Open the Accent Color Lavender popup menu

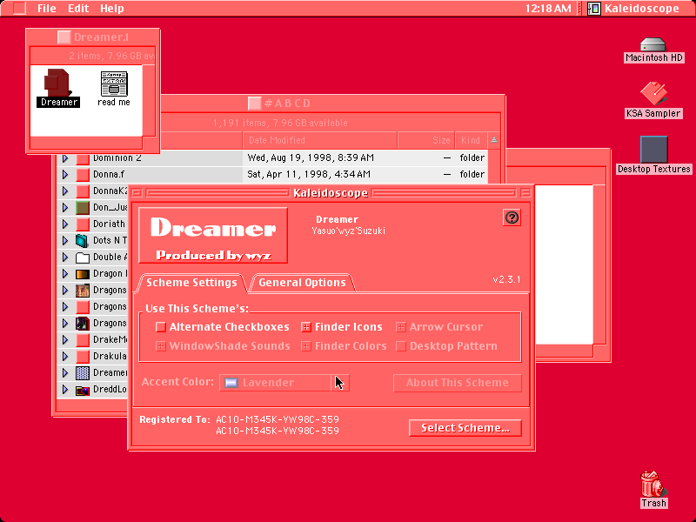click(284, 383)
